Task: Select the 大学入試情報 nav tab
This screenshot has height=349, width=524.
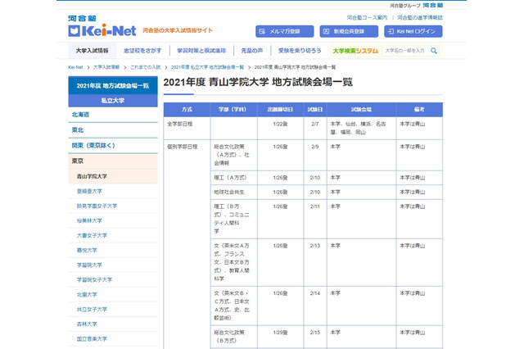Action: click(93, 51)
